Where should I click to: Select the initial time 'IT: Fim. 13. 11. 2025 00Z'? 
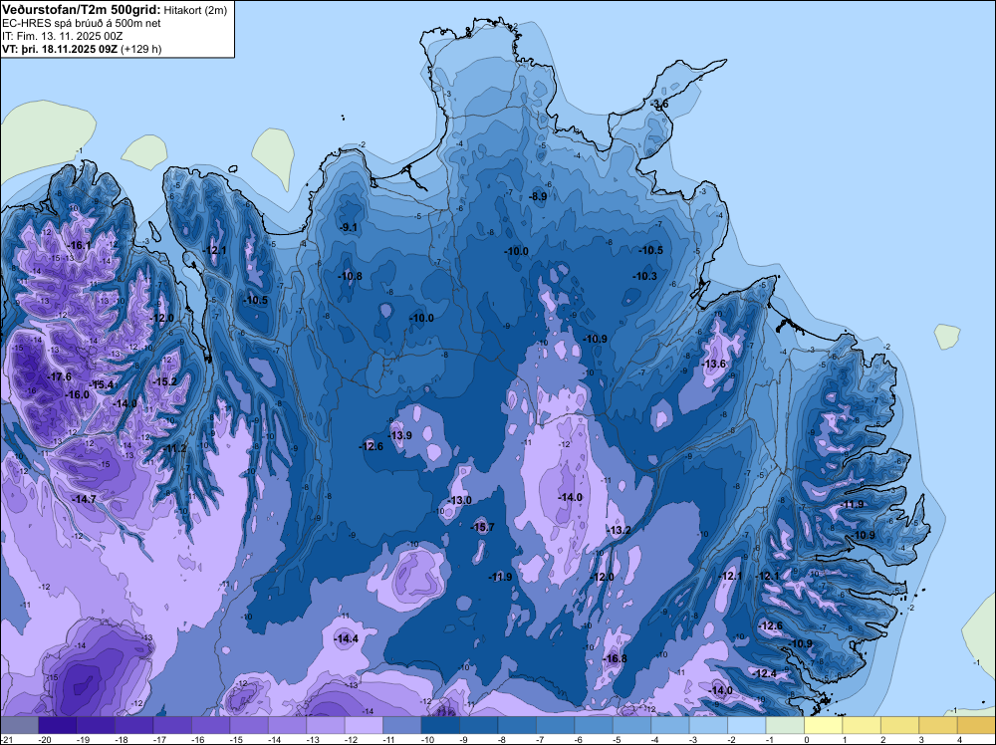(62, 36)
